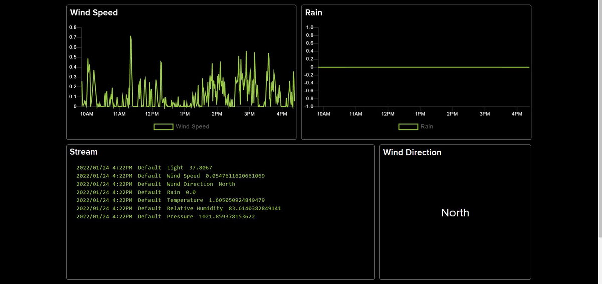
Task: Click the 0.8 label on Wind Speed axis
Action: coord(73,27)
